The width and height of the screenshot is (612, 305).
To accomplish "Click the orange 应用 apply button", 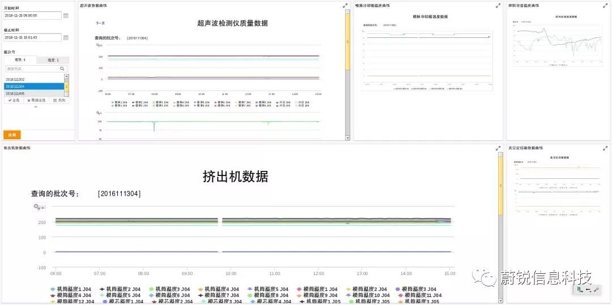I will coord(12,135).
